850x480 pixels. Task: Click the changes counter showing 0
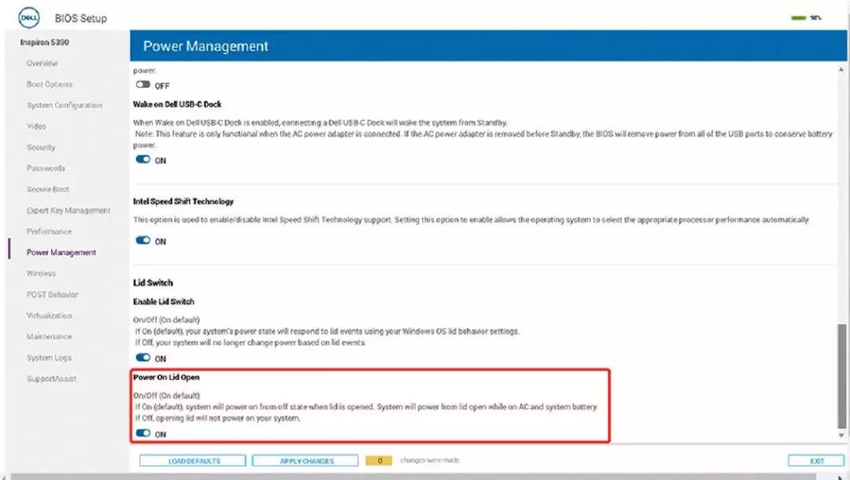pyautogui.click(x=379, y=460)
